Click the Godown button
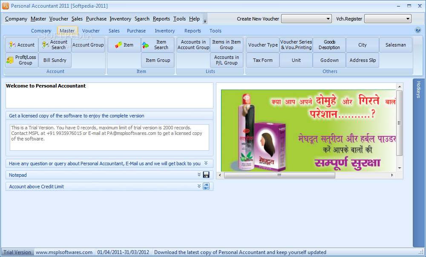Image resolution: width=426 pixels, height=257 pixels. pyautogui.click(x=329, y=60)
